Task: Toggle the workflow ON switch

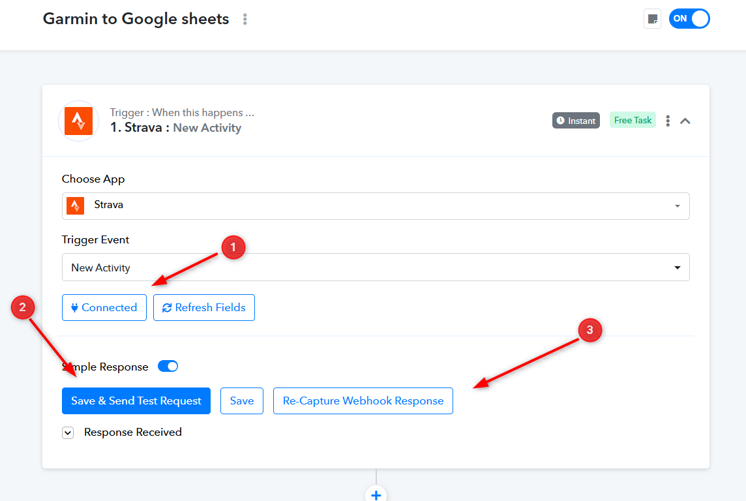Action: pos(689,18)
